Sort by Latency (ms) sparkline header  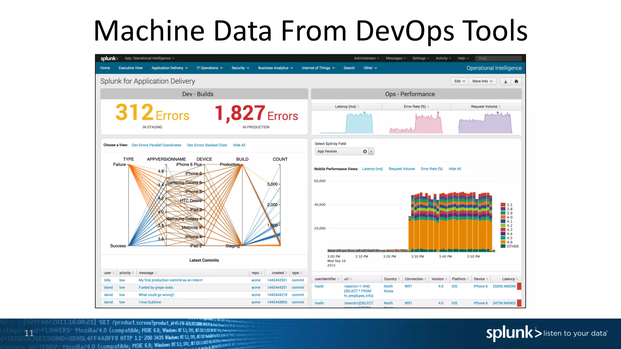(347, 107)
